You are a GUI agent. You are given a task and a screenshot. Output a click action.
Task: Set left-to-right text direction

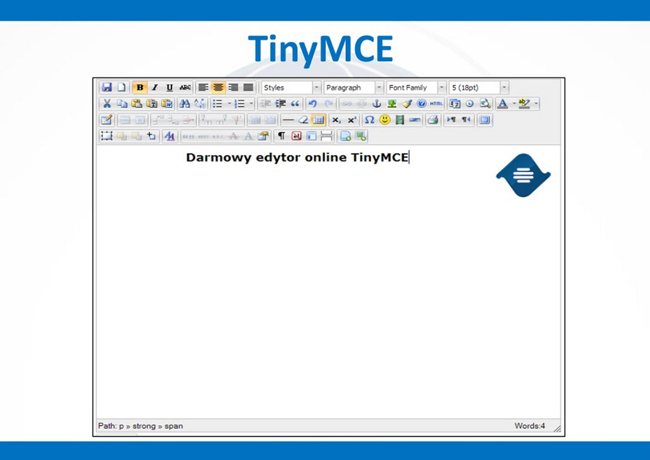[451, 120]
